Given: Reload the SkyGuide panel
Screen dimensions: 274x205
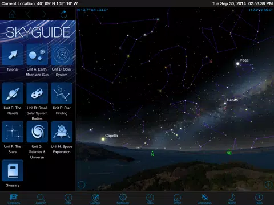Looking at the screenshot, I should coord(63,14).
